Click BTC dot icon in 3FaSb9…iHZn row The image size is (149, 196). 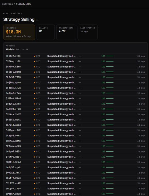coord(35,88)
